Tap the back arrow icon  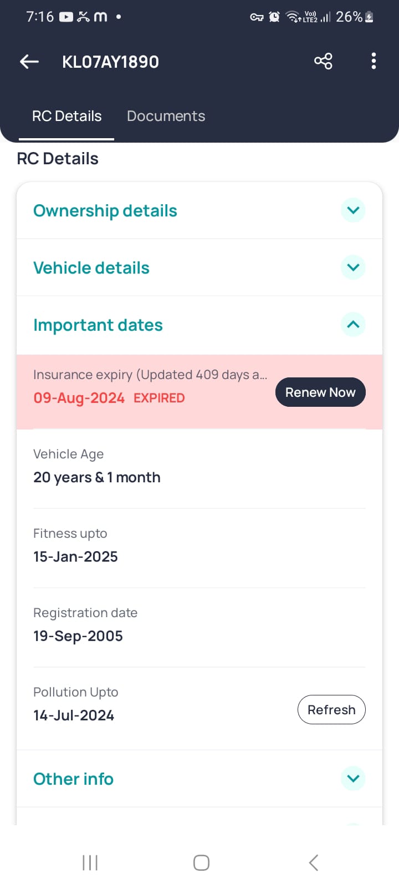(x=29, y=62)
